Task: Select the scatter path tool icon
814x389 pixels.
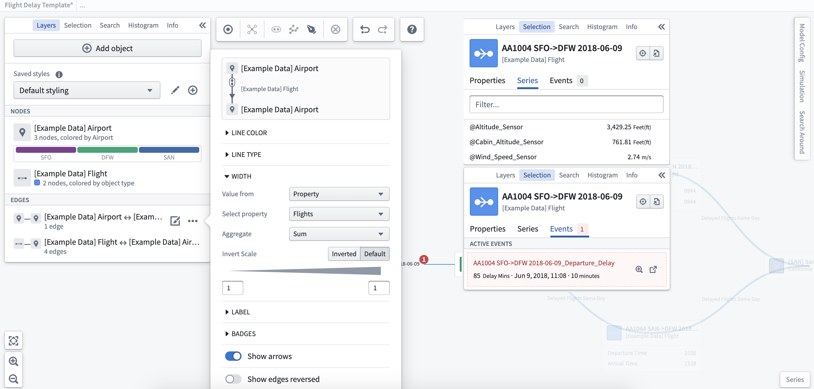Action: (294, 29)
